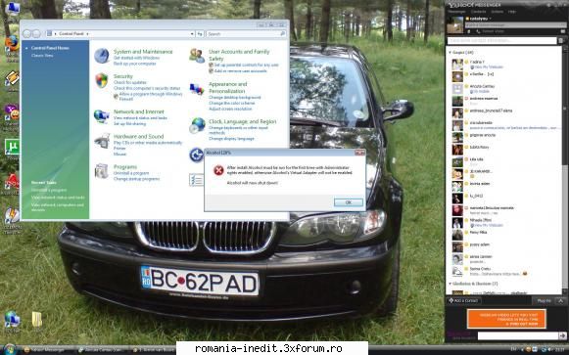The height and width of the screenshot is (355, 569).
Task: Click Add a Contact in Messenger
Action: tap(464, 300)
